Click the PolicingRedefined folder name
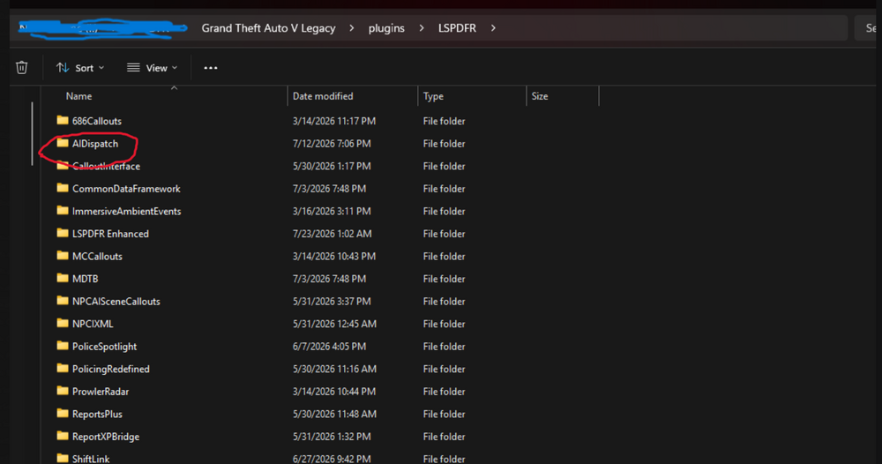This screenshot has width=882, height=464. (x=111, y=369)
